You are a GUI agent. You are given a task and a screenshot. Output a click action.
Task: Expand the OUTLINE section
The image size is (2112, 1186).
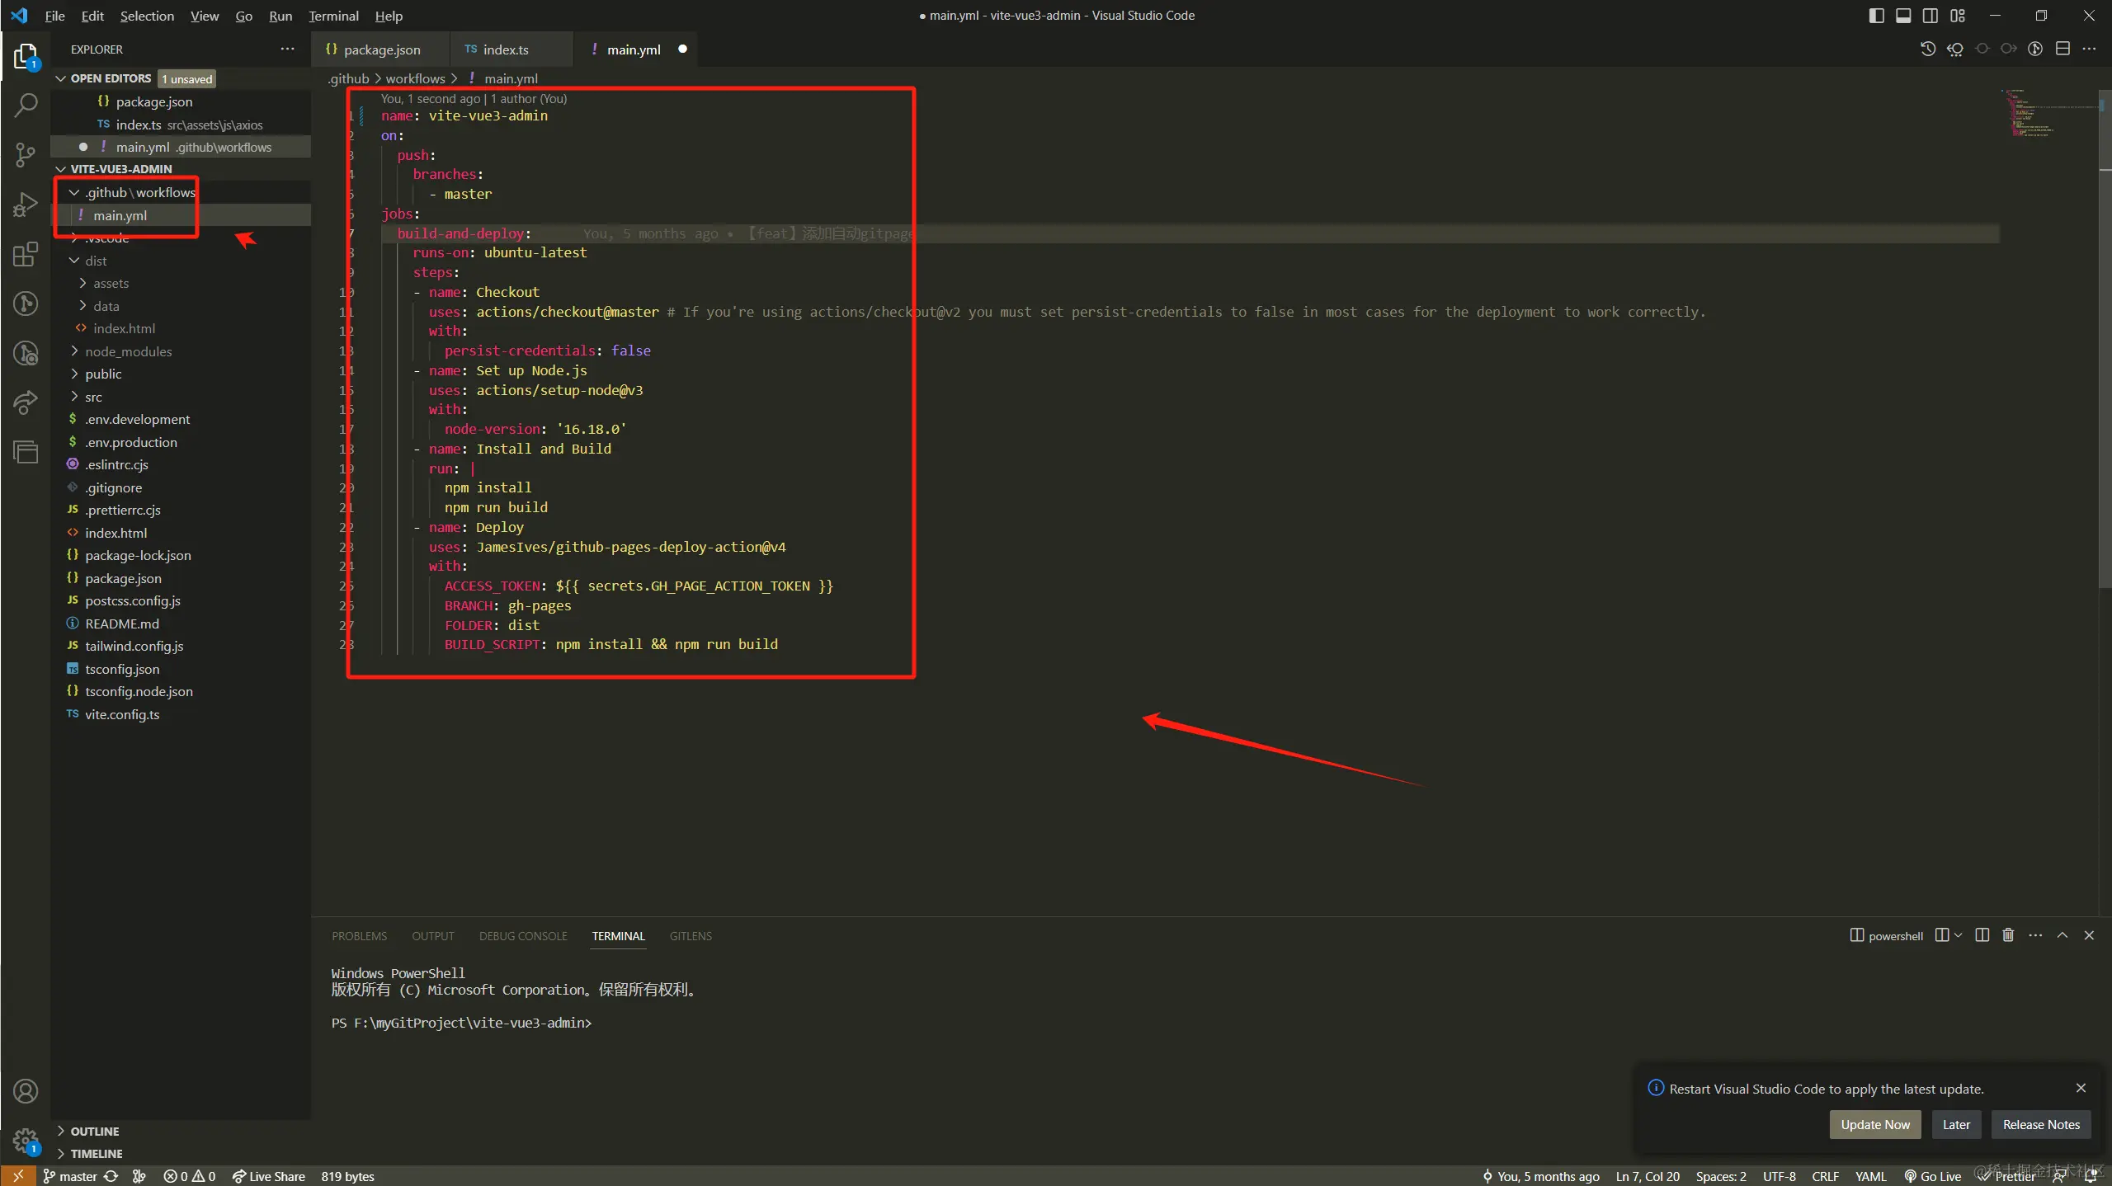point(94,1131)
